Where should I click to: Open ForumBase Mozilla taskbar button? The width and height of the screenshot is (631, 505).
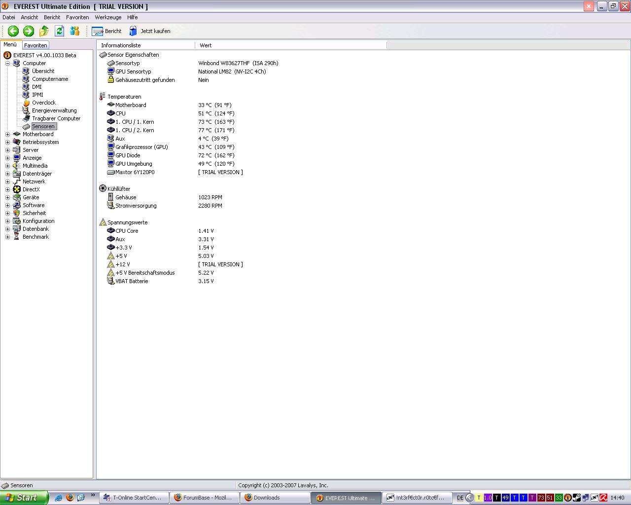click(205, 498)
